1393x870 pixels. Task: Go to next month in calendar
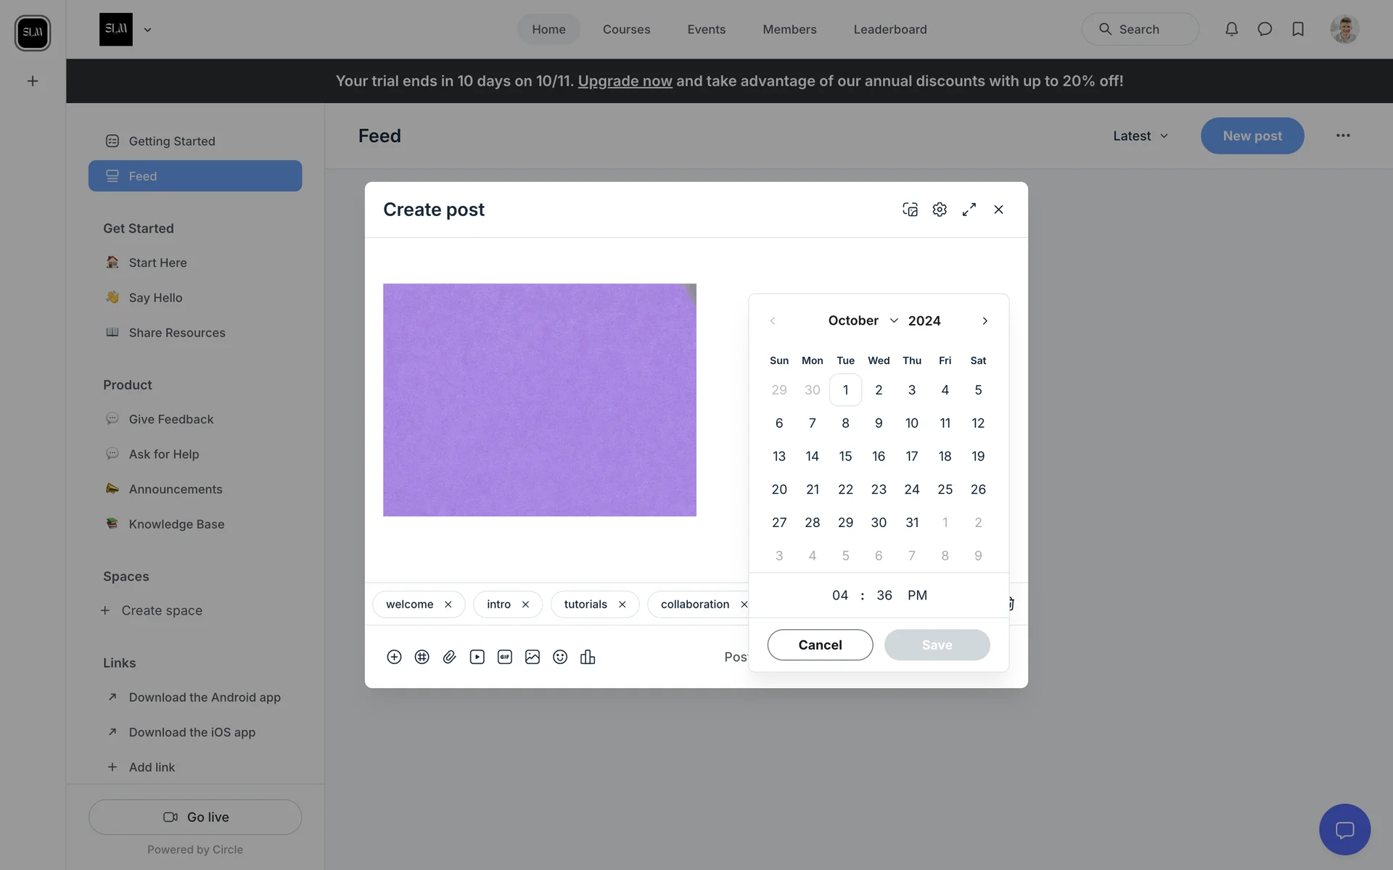pyautogui.click(x=985, y=320)
